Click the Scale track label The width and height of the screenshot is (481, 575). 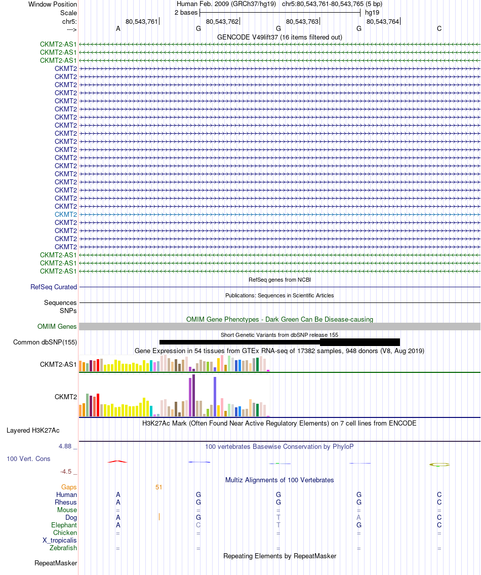pos(68,13)
